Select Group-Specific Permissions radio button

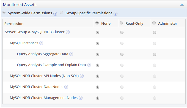pos(61,12)
